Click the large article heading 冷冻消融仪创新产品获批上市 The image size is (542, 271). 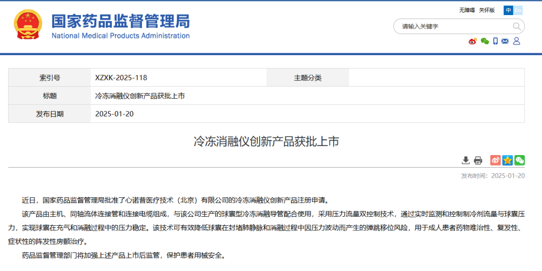[266, 142]
